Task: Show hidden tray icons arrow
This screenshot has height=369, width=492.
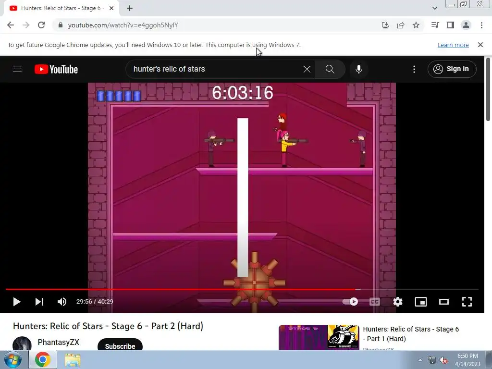Action: 420,360
